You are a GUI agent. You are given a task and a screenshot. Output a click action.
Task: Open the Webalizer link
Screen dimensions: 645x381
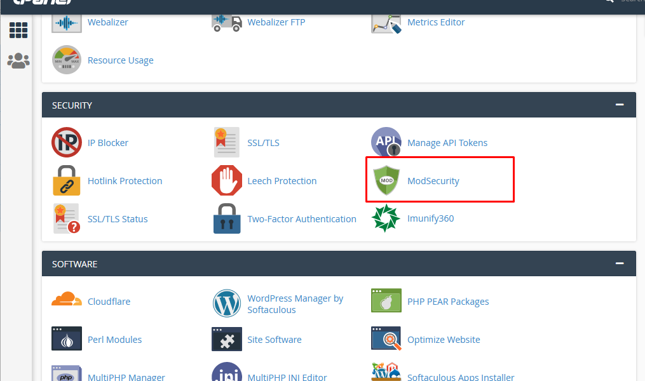(108, 22)
